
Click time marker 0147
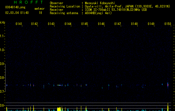coord(118,24)
